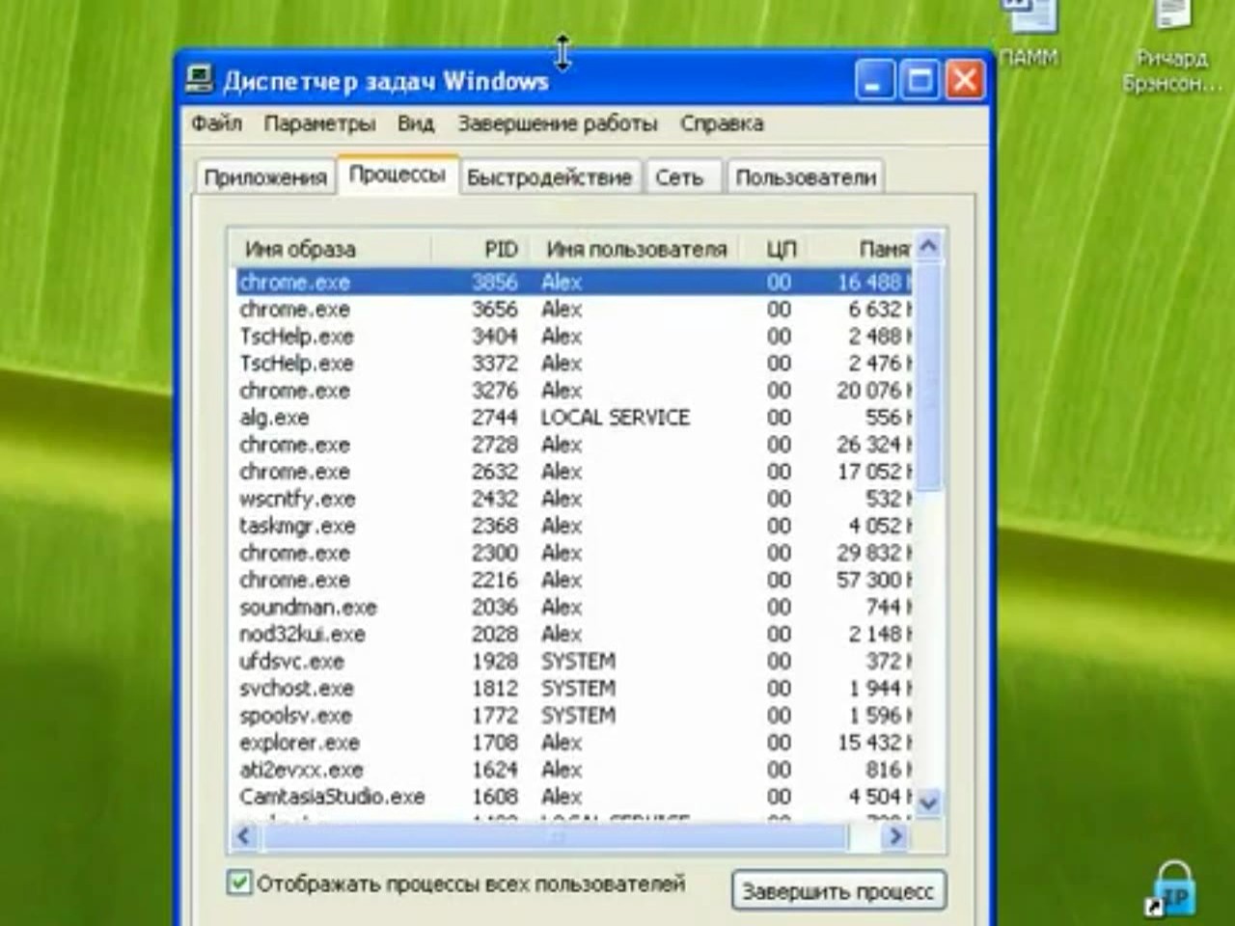The height and width of the screenshot is (926, 1235).
Task: Close the Task Manager window
Action: (964, 81)
